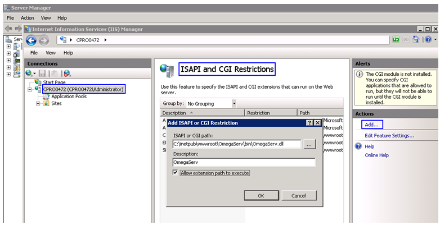Expand the Diagnostics node in Server Manager tree
This screenshot has height=225, width=440.
(x=8, y=61)
